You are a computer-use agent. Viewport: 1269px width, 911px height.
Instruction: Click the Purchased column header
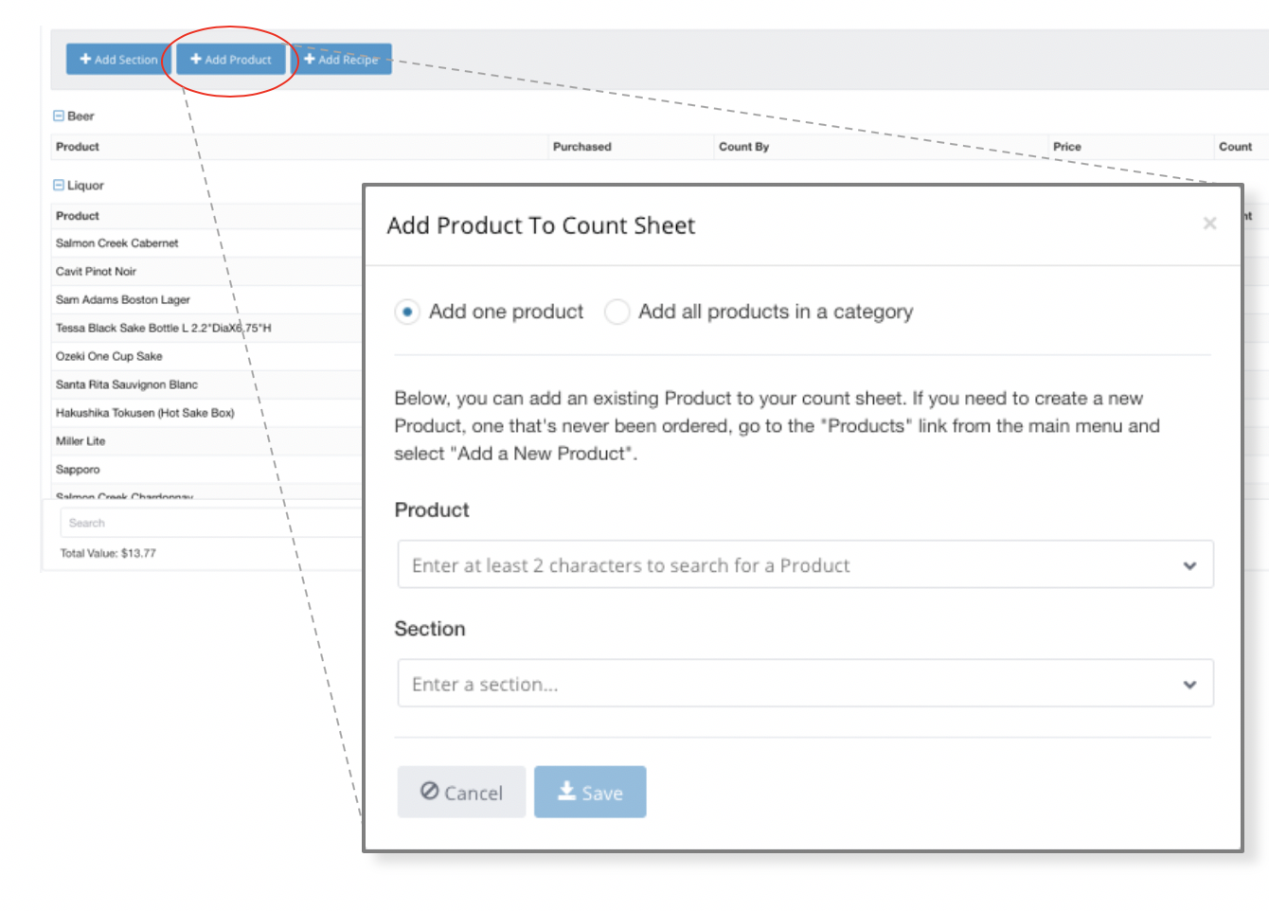(x=582, y=147)
